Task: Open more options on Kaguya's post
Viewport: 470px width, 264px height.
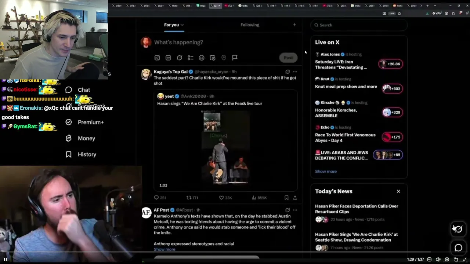Action: (295, 72)
